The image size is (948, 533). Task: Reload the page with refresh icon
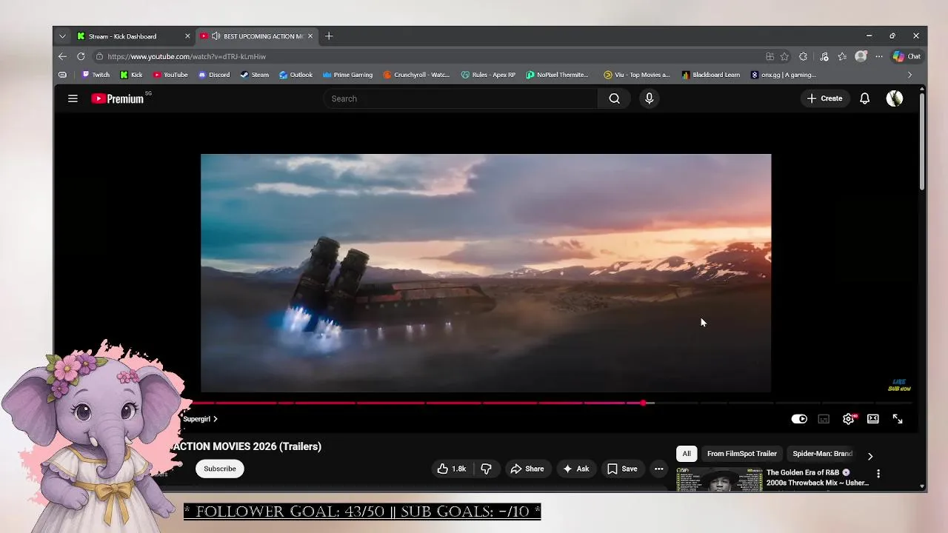tap(81, 56)
